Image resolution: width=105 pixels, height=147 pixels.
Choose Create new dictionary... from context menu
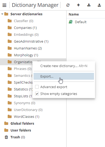click(x=64, y=66)
